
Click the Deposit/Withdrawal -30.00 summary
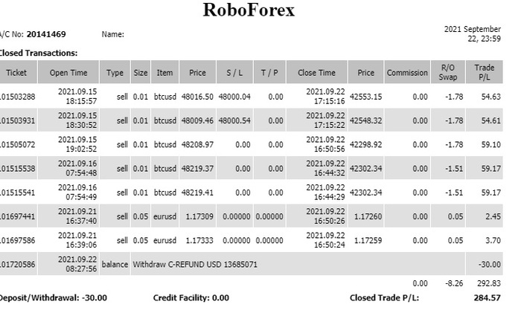[x=52, y=297]
